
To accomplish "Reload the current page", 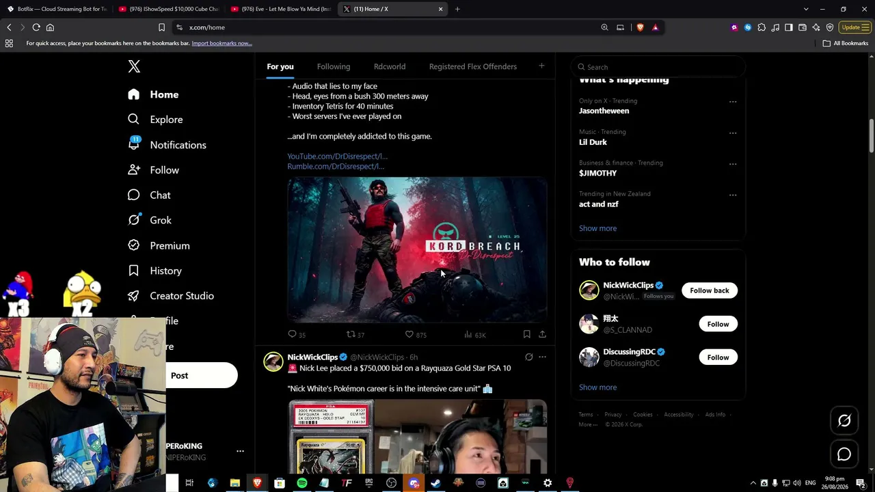I will [x=36, y=27].
